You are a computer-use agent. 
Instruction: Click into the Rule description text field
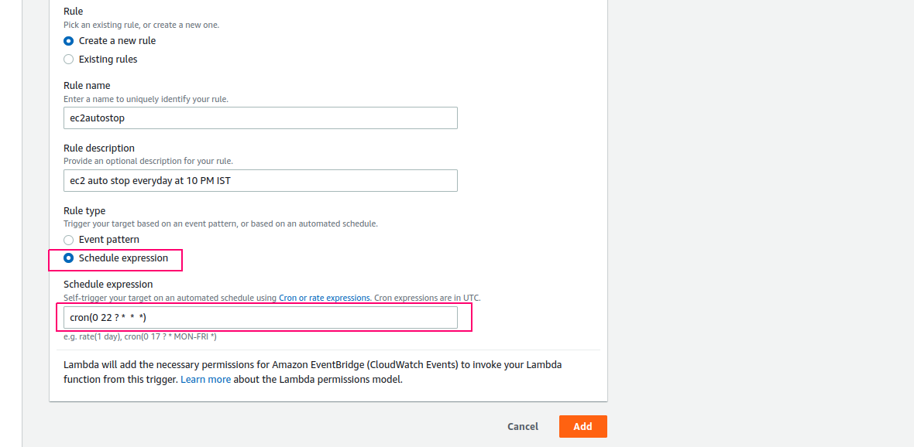[260, 180]
